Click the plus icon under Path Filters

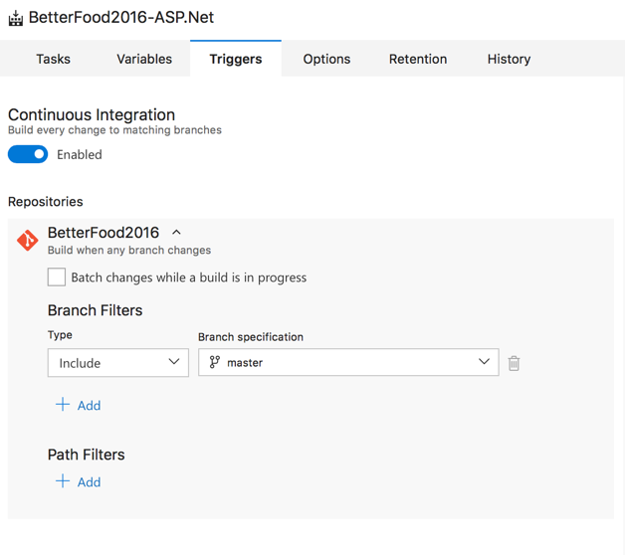[63, 480]
